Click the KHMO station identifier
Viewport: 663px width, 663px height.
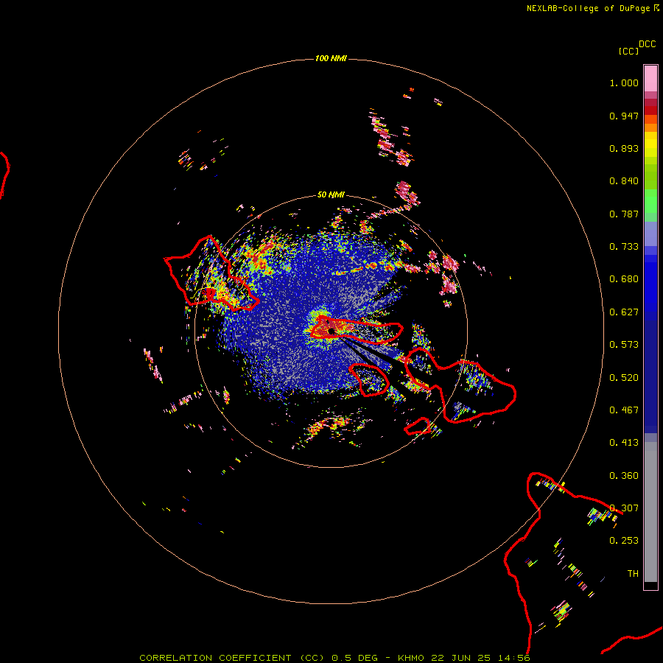[x=410, y=658]
